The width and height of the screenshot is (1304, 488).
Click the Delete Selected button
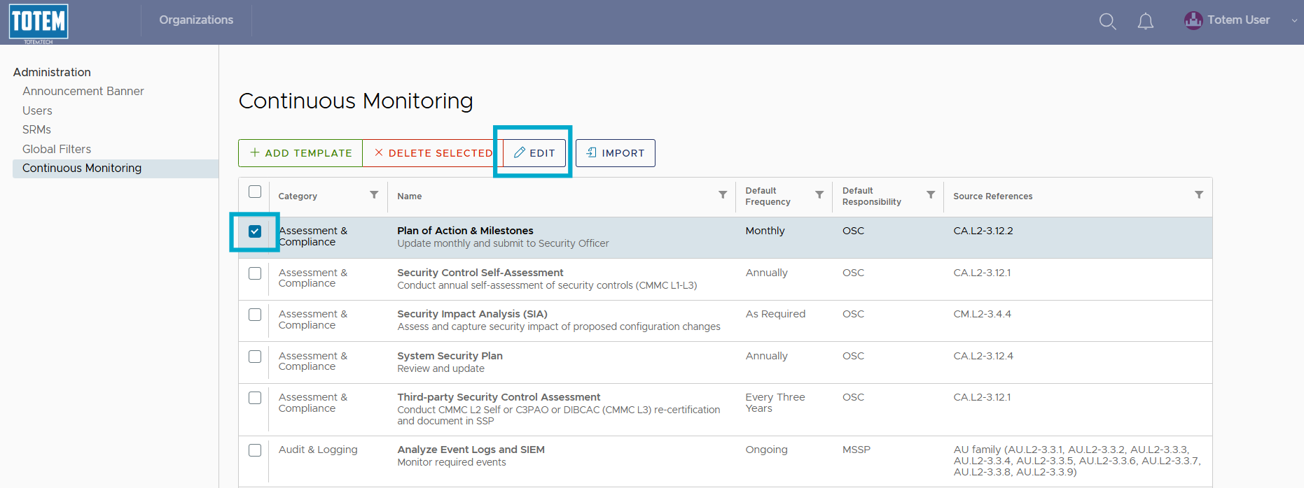click(433, 153)
